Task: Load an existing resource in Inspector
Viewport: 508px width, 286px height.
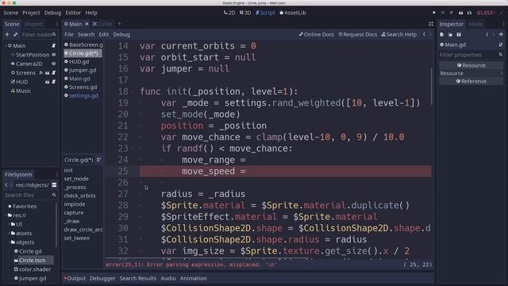Action: (450, 34)
